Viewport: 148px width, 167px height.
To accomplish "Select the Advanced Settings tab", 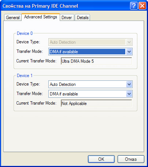I will (41, 17).
